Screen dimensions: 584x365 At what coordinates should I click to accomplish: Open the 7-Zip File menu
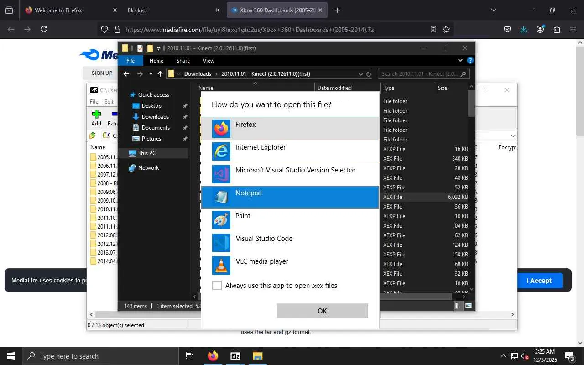(x=94, y=102)
